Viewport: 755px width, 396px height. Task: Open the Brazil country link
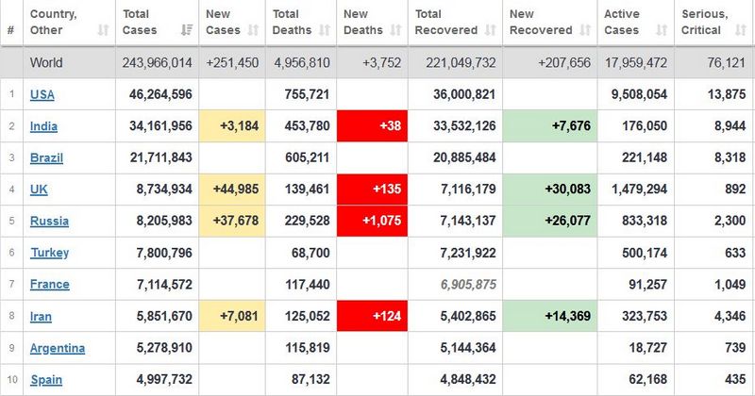(46, 157)
